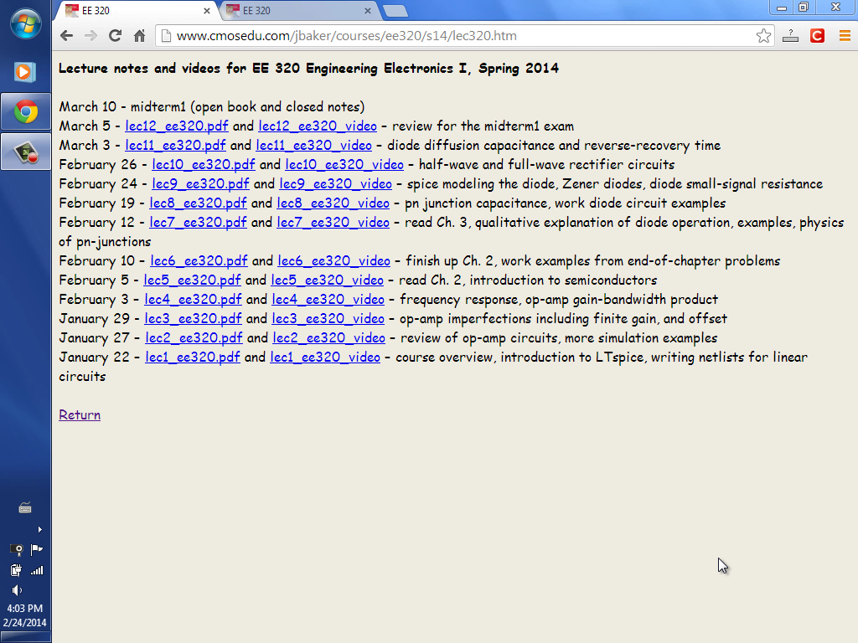Screen dimensions: 858x643
Task: Open lec3_ee320.pdf link
Action: click(193, 319)
